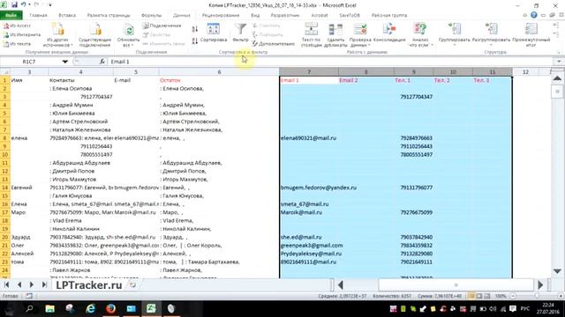Viewport: 565px width, 317px height.
Task: Open Дополнительно advanced filter
Action: pyautogui.click(x=273, y=44)
